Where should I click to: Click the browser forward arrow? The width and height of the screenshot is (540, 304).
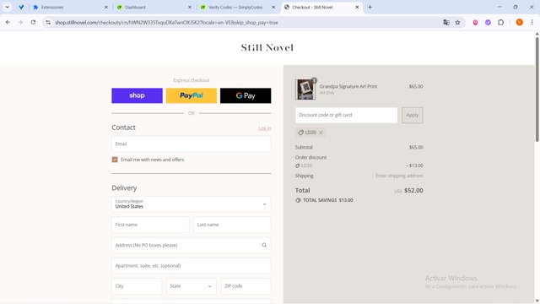pyautogui.click(x=20, y=23)
